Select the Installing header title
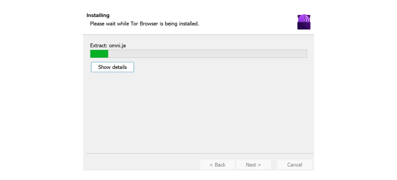Image resolution: width=397 pixels, height=180 pixels. (98, 15)
